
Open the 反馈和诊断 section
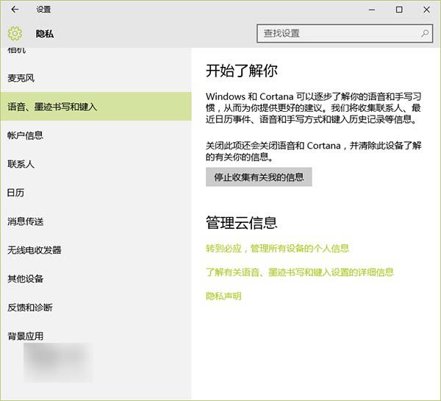29,308
